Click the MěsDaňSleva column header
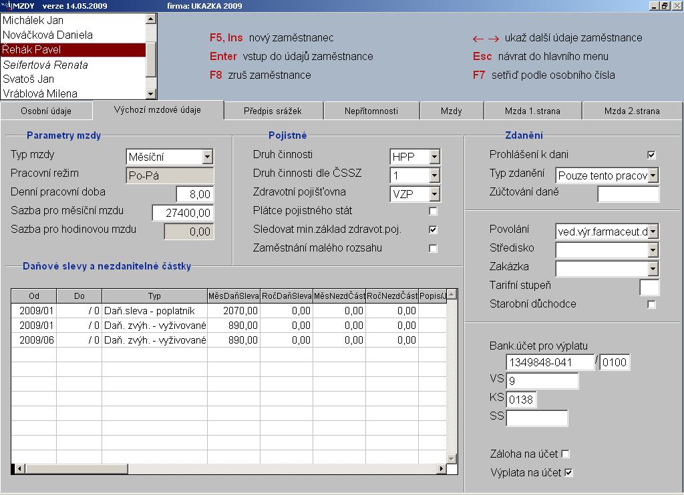The image size is (684, 495). point(234,296)
